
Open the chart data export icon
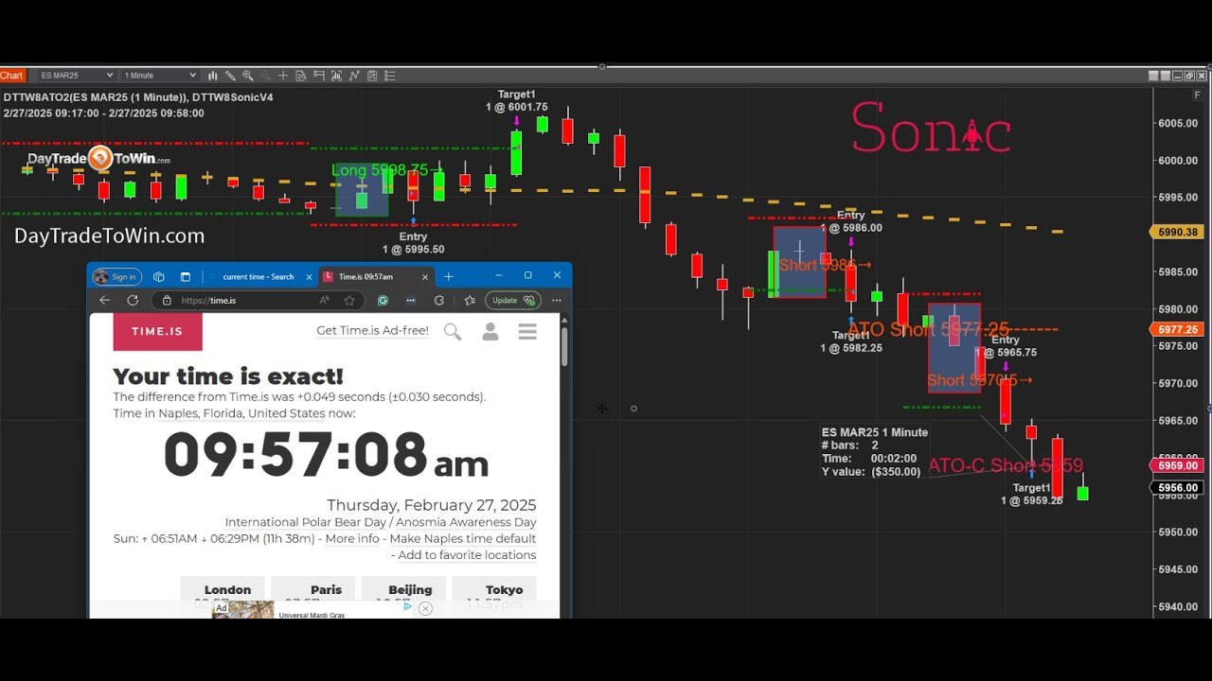pos(300,75)
